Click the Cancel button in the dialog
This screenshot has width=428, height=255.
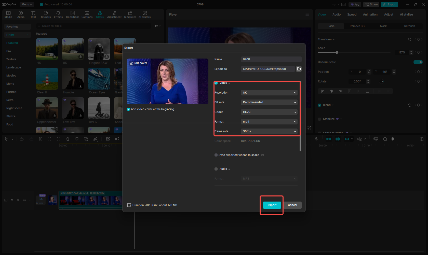292,205
